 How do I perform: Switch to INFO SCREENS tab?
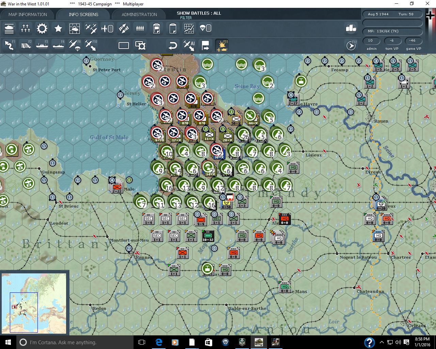pyautogui.click(x=83, y=14)
